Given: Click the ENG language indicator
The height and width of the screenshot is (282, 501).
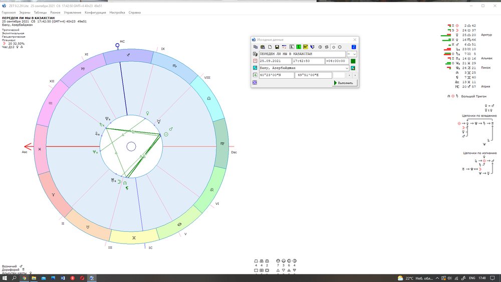Looking at the screenshot, I should click(x=471, y=278).
